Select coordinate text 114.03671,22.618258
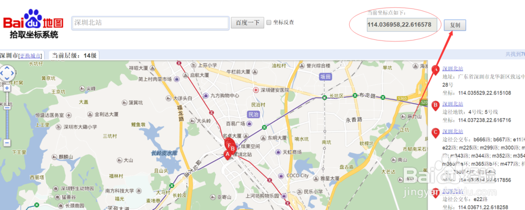This screenshot has height=210, width=525. point(483,207)
